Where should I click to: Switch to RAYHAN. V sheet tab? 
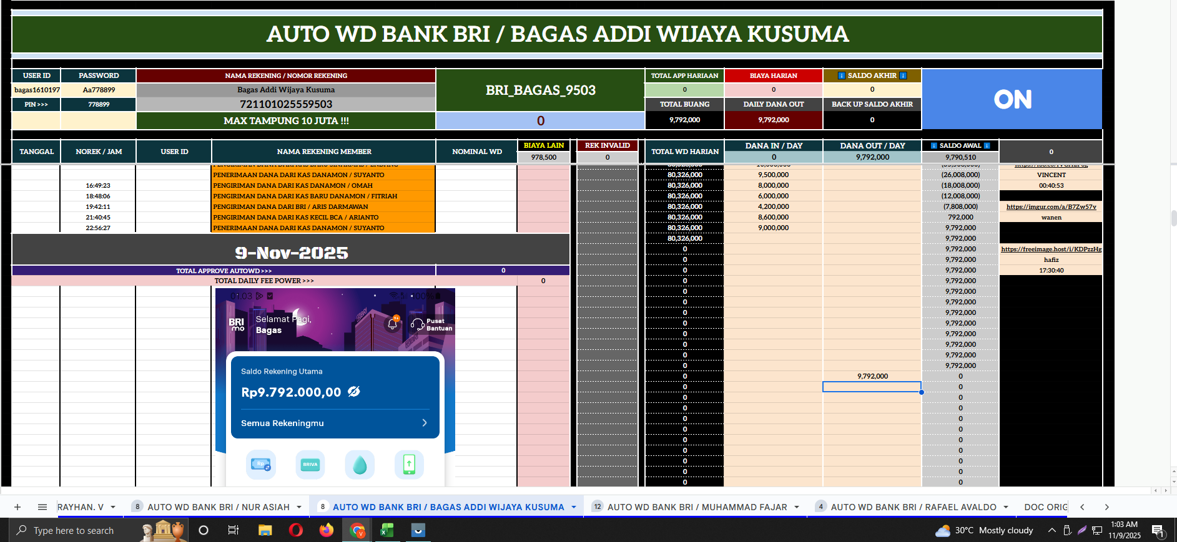click(81, 507)
